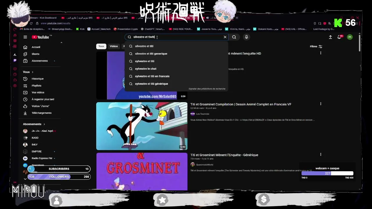Select the Vidéos filter chip

coord(114,46)
